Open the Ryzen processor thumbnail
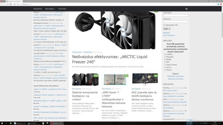 (115, 79)
